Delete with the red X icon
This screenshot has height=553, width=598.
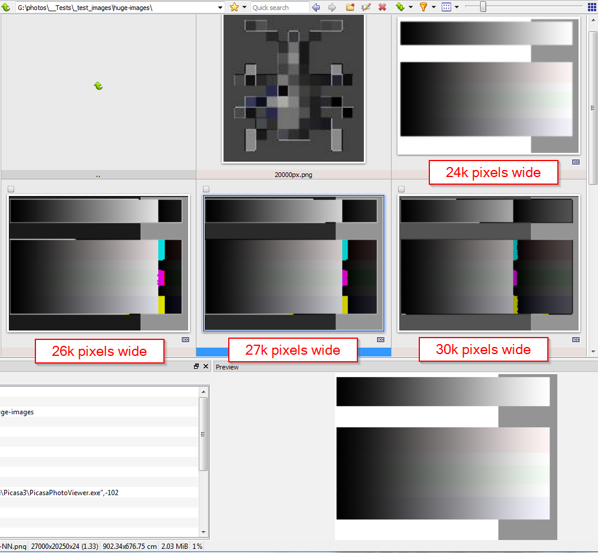click(x=382, y=7)
